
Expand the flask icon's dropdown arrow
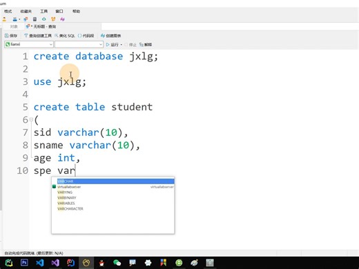tap(19, 19)
